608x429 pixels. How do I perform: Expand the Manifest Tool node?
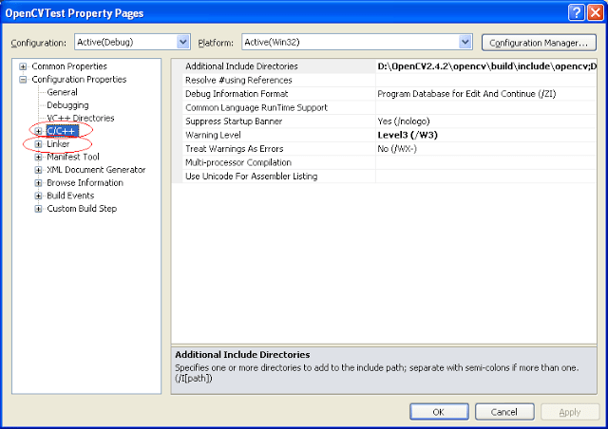38,157
